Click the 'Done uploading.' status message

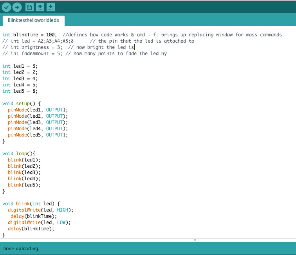[21, 249]
